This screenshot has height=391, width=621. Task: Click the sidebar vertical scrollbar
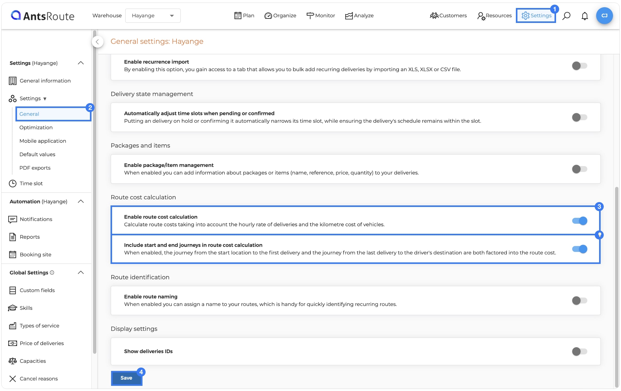tap(95, 192)
